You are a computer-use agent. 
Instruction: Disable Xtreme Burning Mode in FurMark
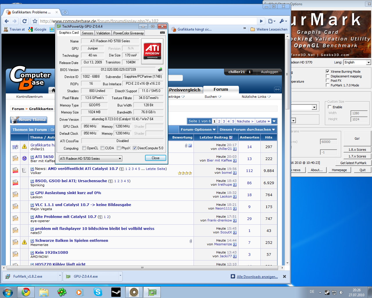[328, 71]
